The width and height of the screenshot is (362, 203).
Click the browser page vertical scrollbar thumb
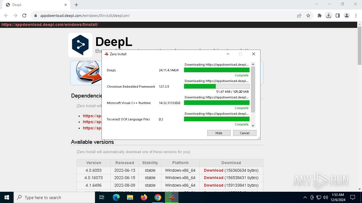click(x=359, y=46)
